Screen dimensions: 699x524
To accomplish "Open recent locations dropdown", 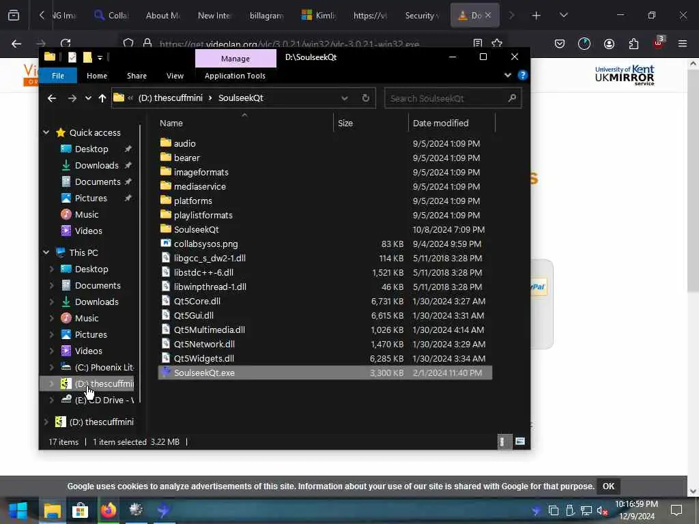I will click(x=88, y=98).
